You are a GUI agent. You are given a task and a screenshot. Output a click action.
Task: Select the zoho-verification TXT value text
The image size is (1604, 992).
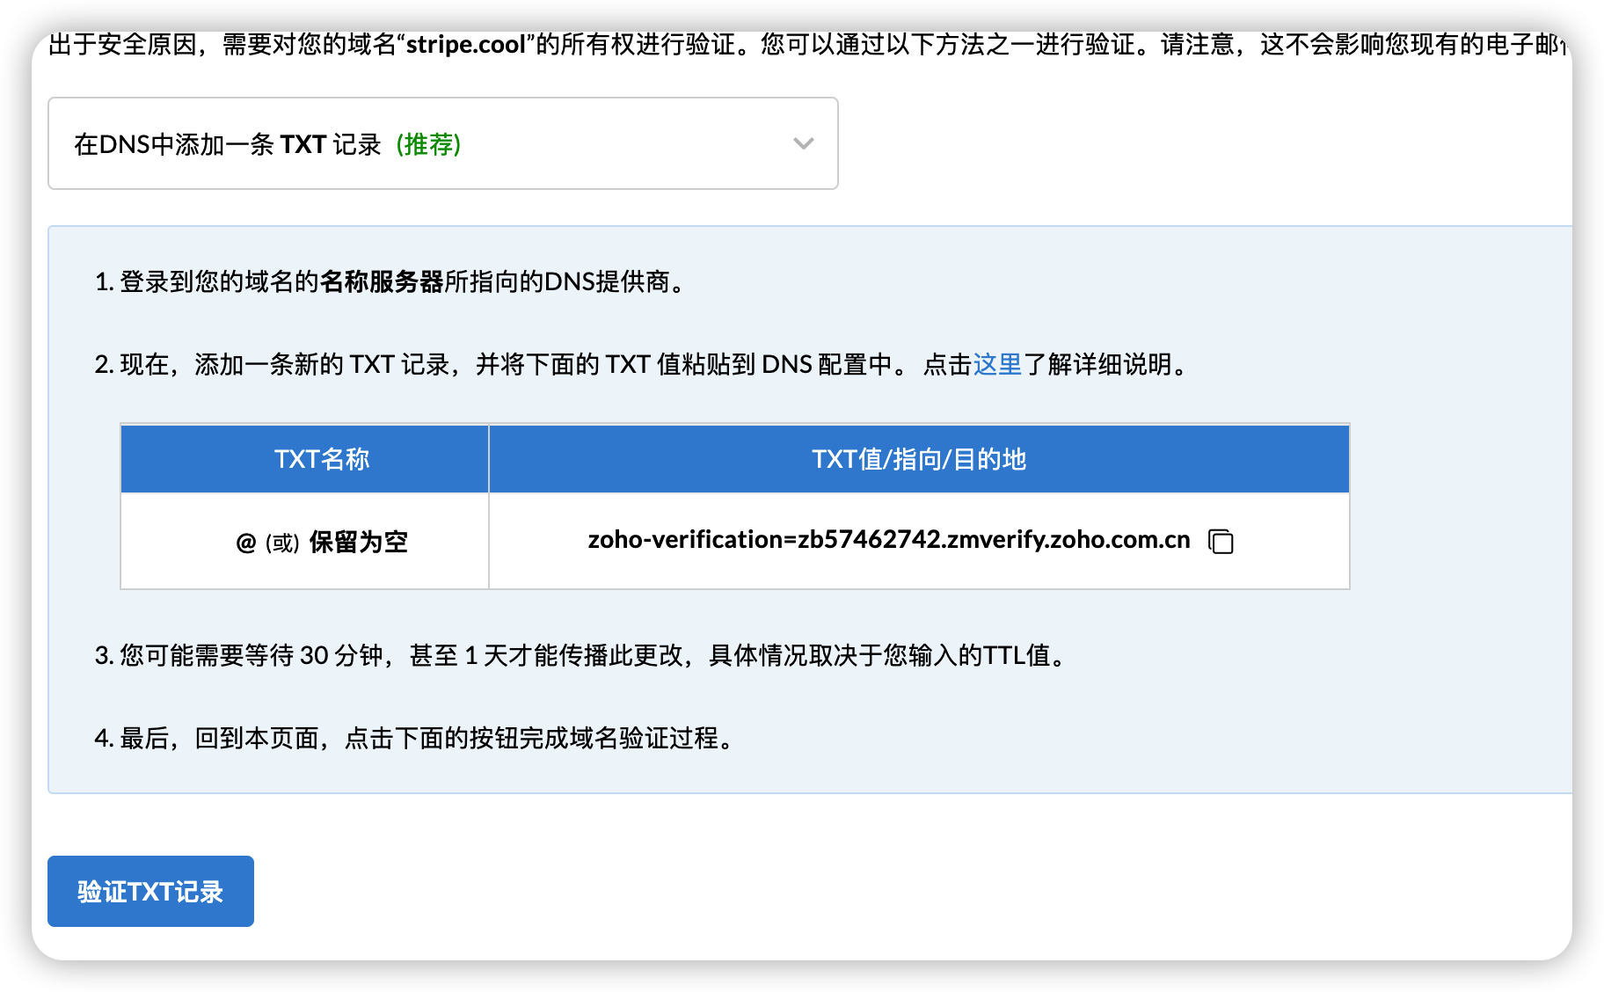[888, 541]
